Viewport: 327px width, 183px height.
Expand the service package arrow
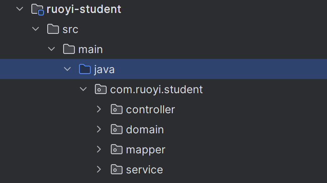(99, 170)
